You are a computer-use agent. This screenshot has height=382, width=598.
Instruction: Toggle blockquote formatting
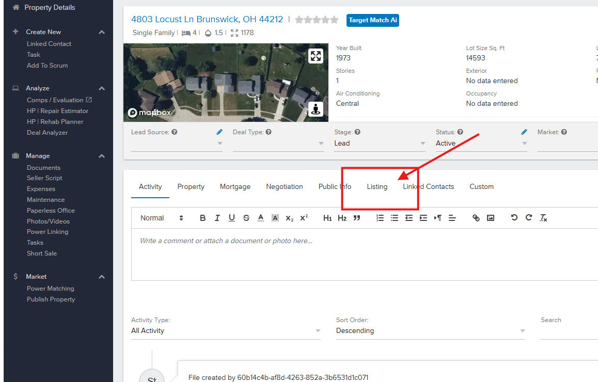[357, 218]
